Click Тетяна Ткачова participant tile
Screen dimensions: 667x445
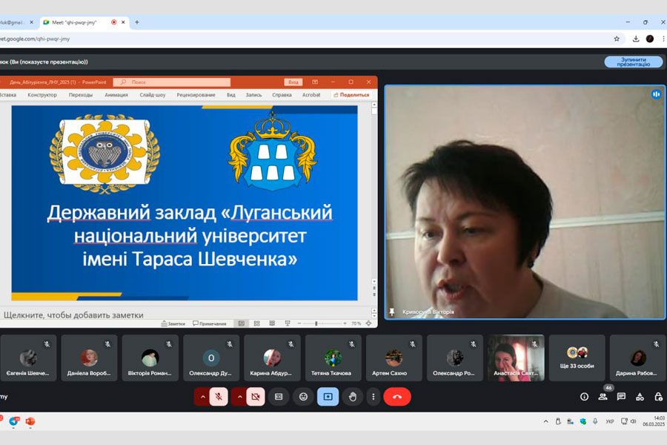click(x=333, y=357)
